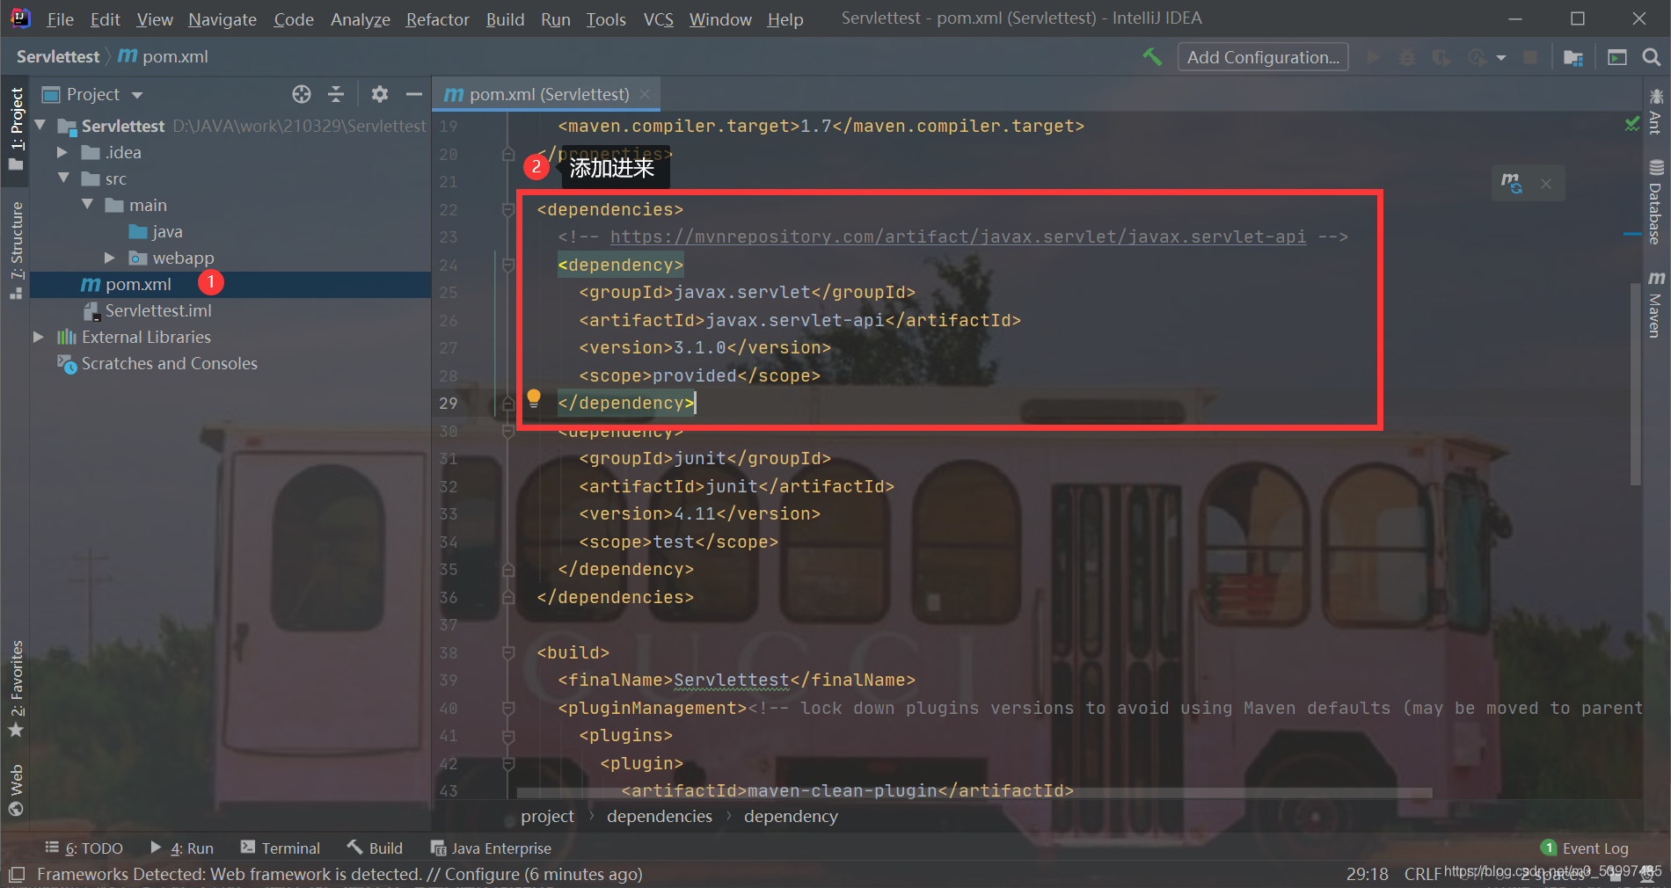Collapse the Servlettest root node
The width and height of the screenshot is (1671, 888).
tap(40, 126)
